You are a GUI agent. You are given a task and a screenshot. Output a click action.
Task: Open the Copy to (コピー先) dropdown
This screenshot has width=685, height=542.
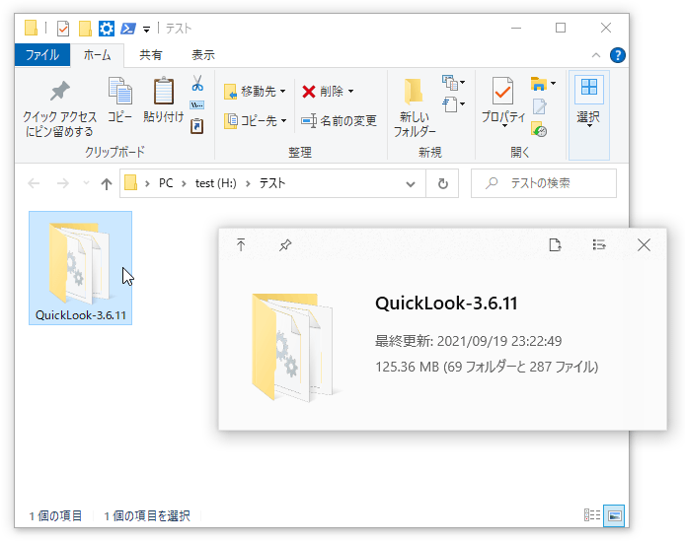tap(255, 121)
